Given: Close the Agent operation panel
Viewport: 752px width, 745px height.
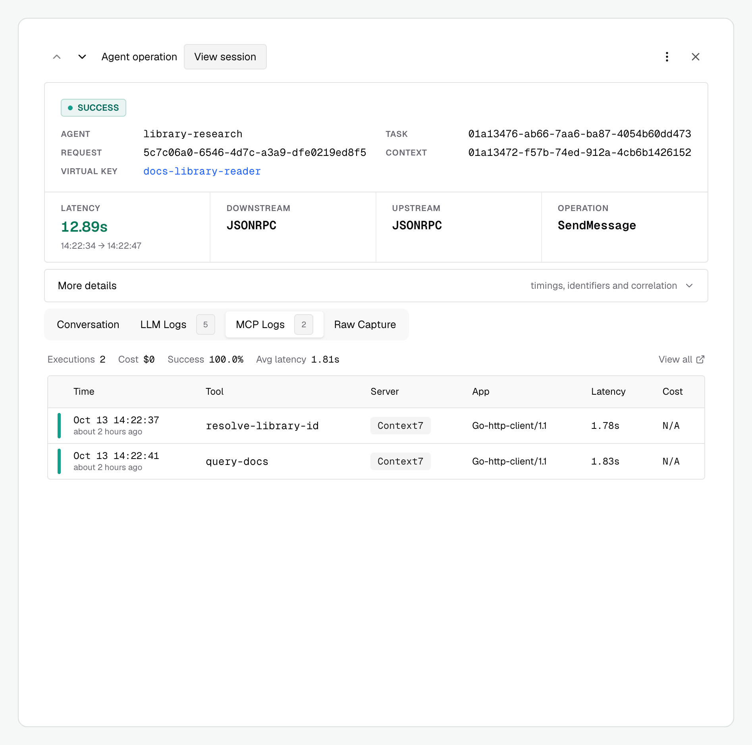Looking at the screenshot, I should [x=695, y=57].
